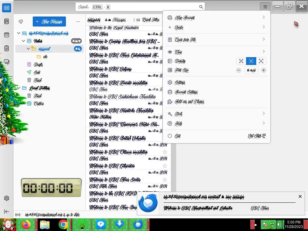Click the search magnifier icon
This screenshot has width=308, height=231.
[x=201, y=7]
